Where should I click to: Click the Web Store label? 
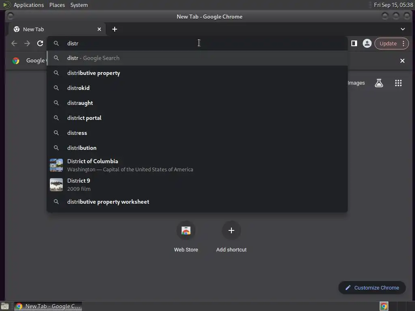tap(186, 249)
